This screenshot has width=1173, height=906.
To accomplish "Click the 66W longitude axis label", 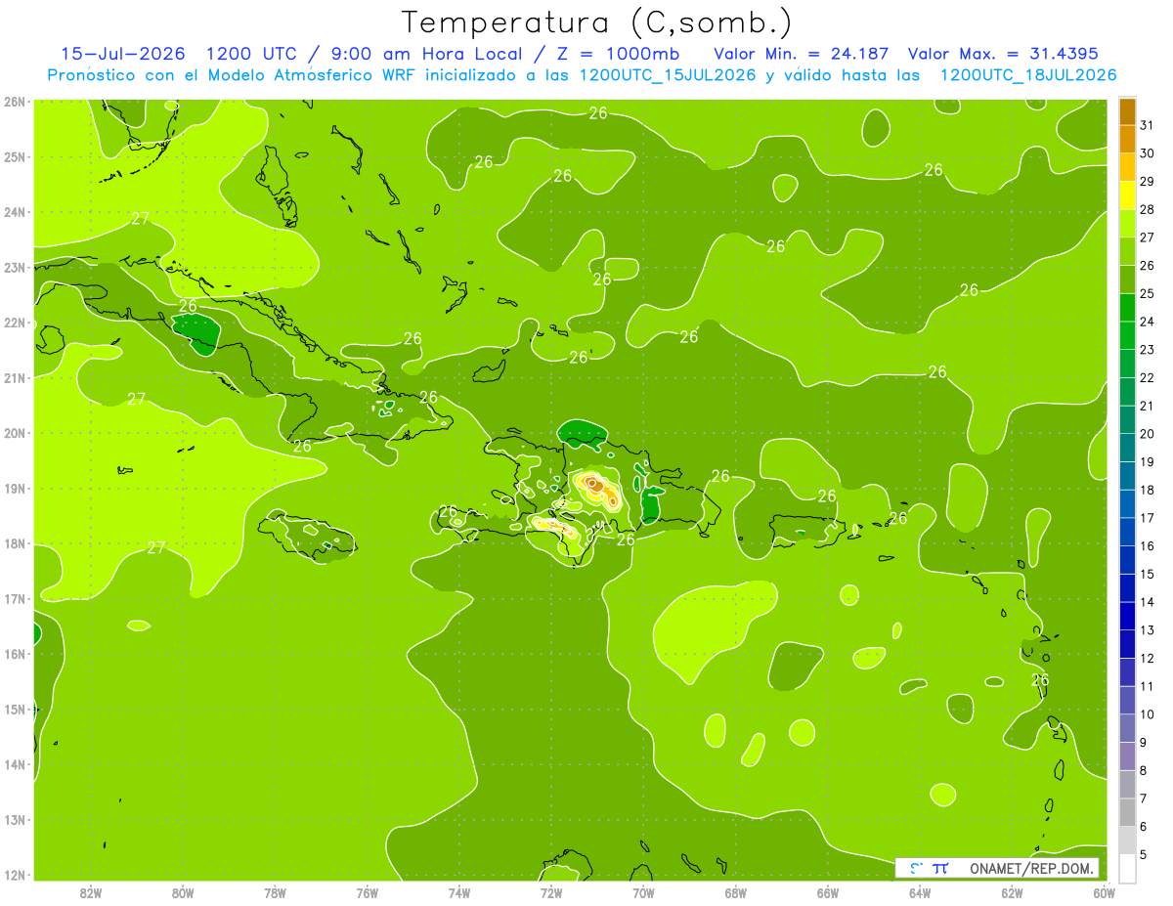I will (827, 893).
